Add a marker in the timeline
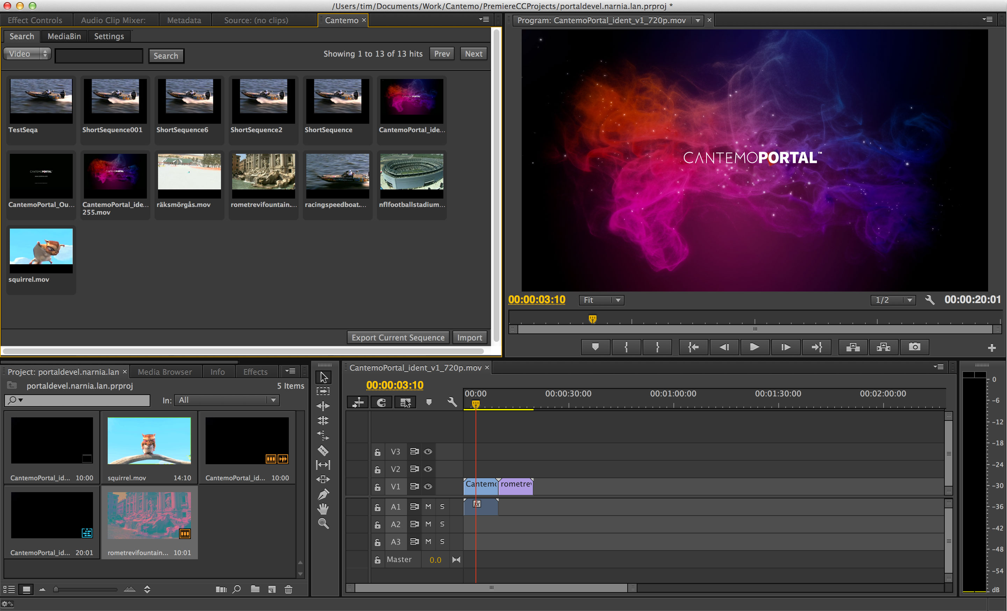Image resolution: width=1007 pixels, height=611 pixels. coord(429,402)
